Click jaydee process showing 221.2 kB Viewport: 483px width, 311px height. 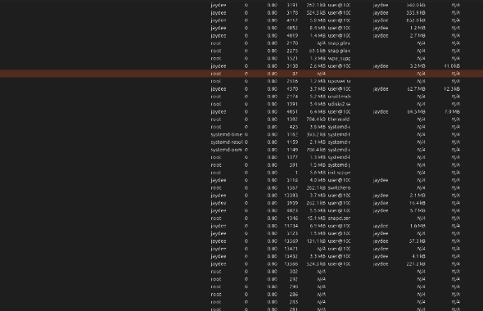(241, 264)
